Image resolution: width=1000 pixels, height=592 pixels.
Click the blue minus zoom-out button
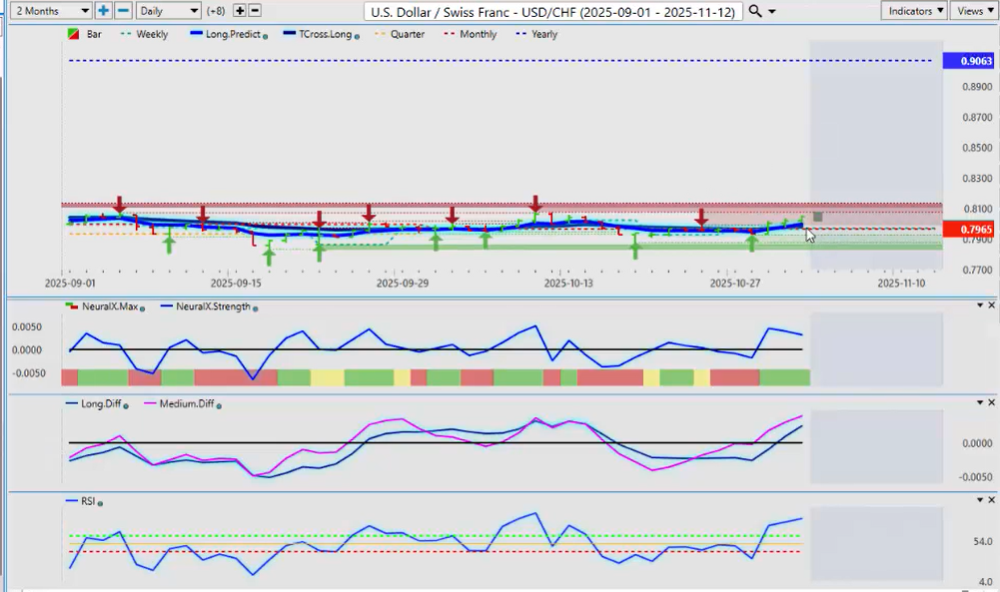[x=123, y=11]
